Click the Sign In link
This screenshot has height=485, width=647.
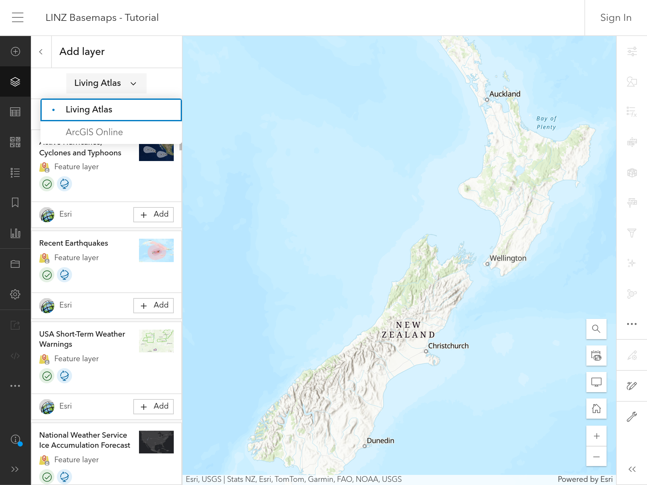(615, 17)
